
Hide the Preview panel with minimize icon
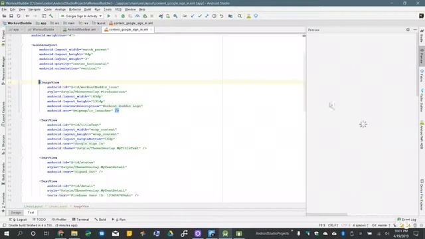point(415,30)
